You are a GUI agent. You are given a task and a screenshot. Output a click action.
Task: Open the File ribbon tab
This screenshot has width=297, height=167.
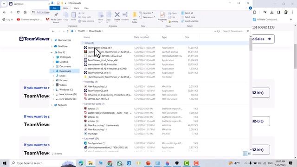pyautogui.click(x=55, y=8)
